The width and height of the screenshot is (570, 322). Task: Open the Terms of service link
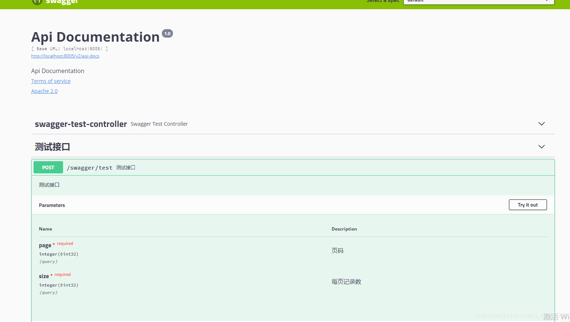click(51, 81)
